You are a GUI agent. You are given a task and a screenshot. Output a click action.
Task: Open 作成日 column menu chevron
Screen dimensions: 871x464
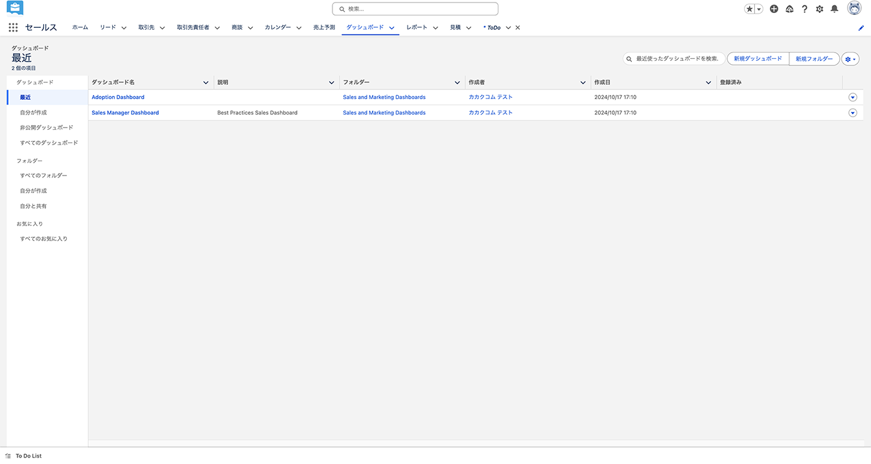[x=708, y=83]
